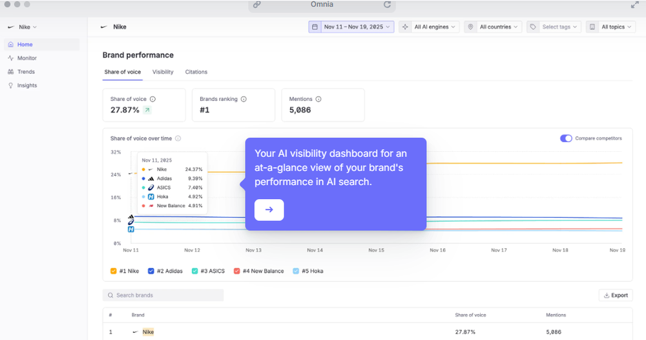
Task: Toggle the Compare competitors switch
Action: (566, 138)
